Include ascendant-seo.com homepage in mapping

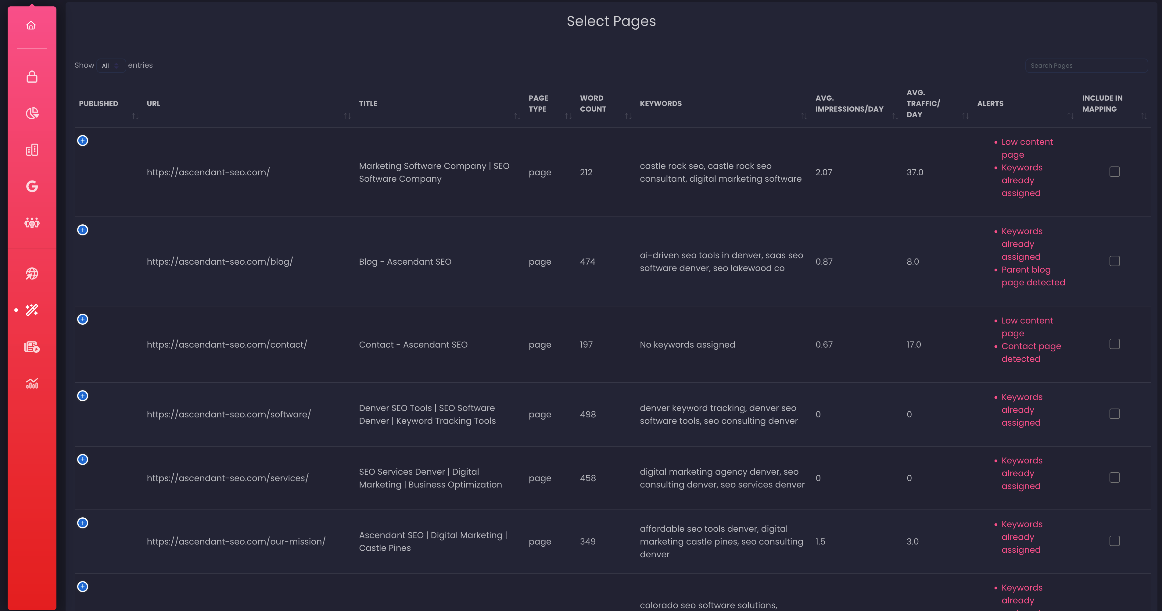point(1115,172)
